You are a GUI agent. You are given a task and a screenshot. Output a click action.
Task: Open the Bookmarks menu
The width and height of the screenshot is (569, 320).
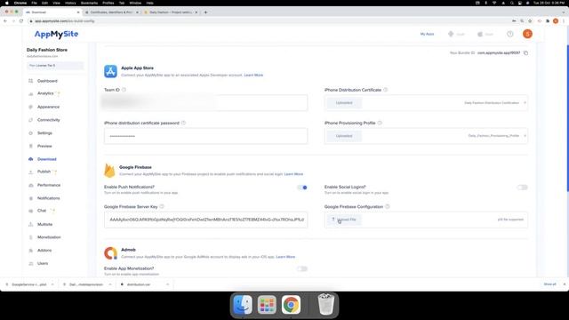(89, 3)
